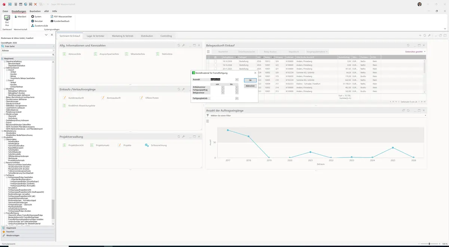The height and width of the screenshot is (247, 449).
Task: Open the Kundenfeedback ribbon entry
Action: coord(59,21)
